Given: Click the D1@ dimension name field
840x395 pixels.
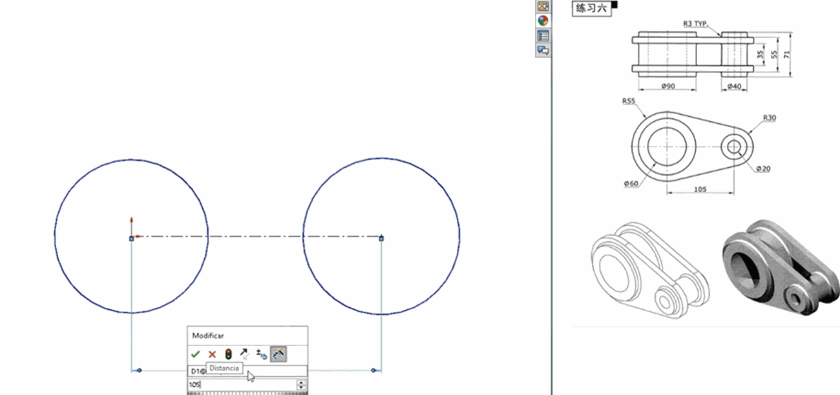Looking at the screenshot, I should 271,370.
